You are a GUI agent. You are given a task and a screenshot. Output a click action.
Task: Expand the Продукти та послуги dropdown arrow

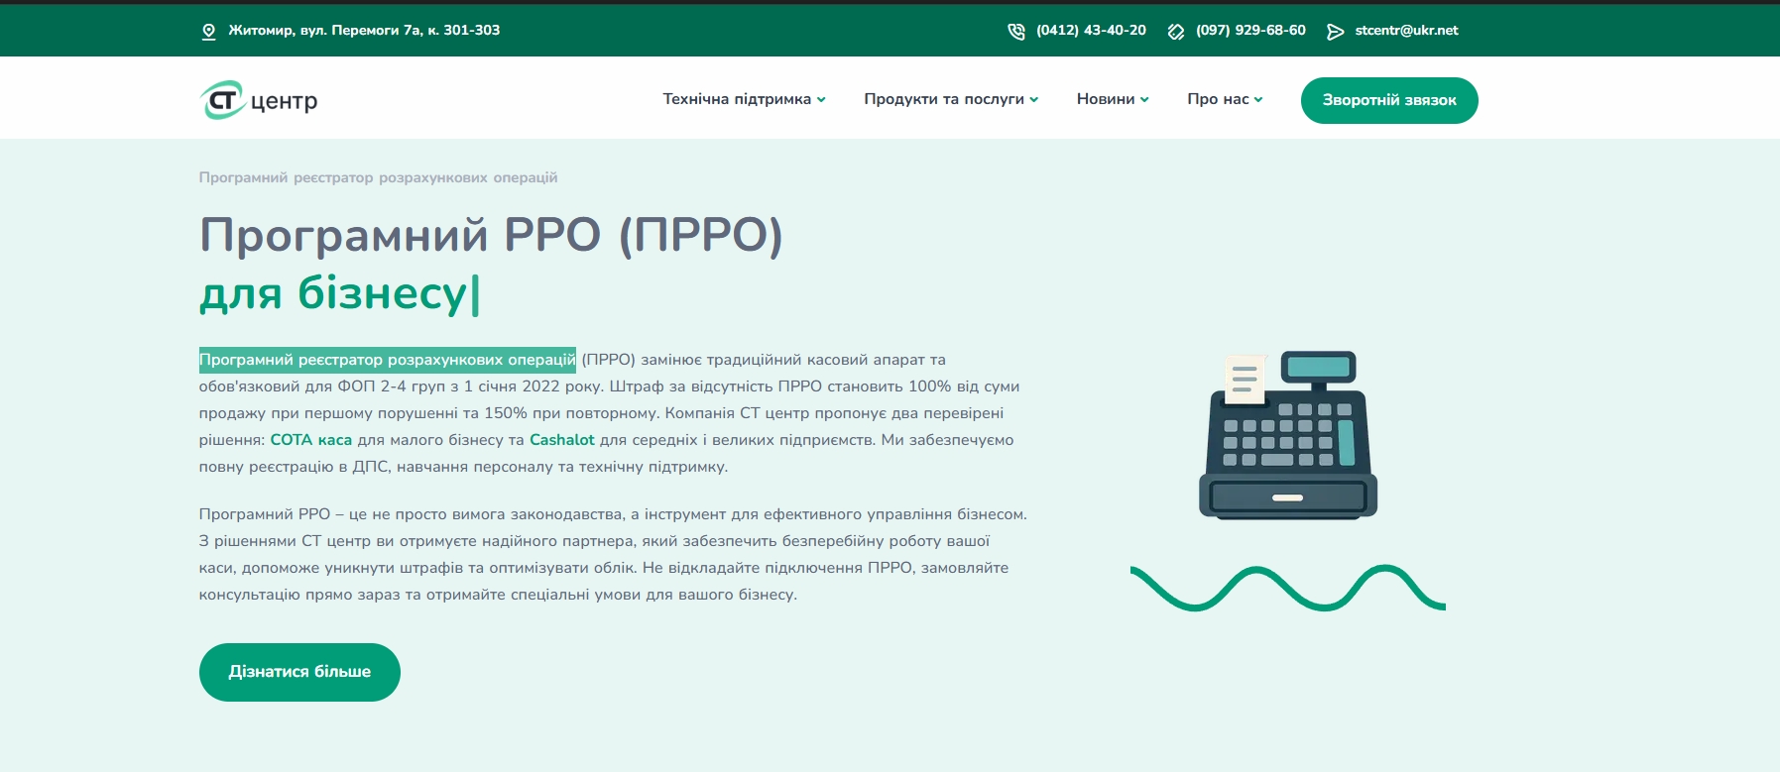click(x=1034, y=100)
